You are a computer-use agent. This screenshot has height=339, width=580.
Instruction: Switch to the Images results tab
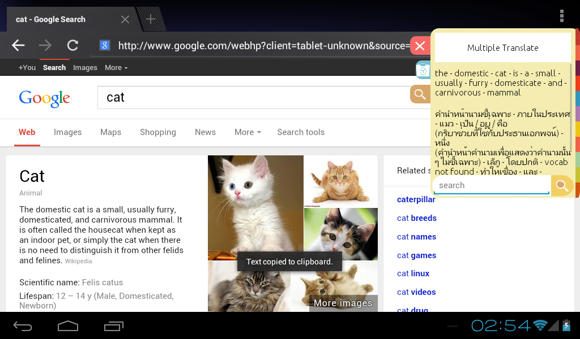pyautogui.click(x=68, y=132)
